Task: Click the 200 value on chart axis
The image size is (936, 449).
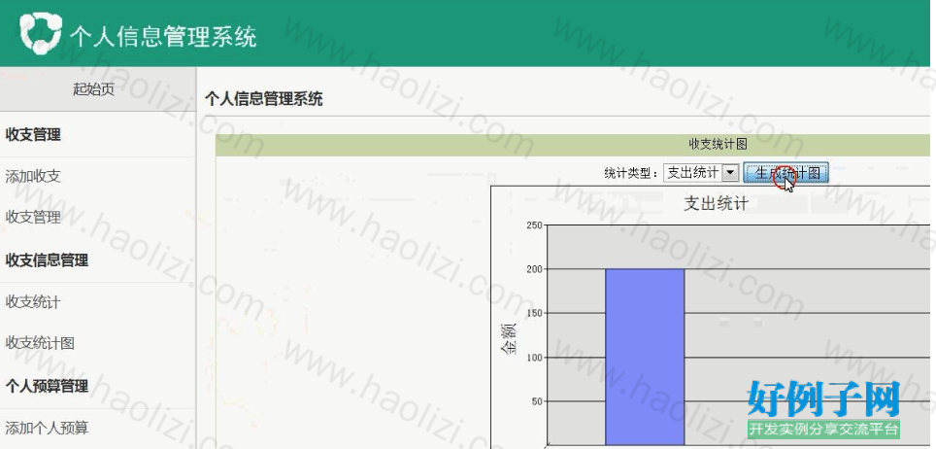Action: pos(534,269)
